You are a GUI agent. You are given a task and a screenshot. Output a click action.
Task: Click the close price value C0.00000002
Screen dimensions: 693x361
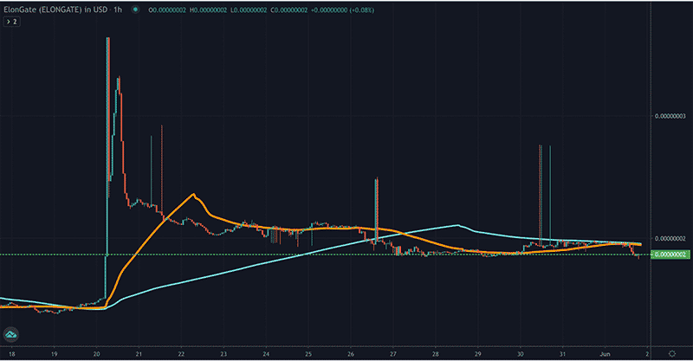pos(288,10)
